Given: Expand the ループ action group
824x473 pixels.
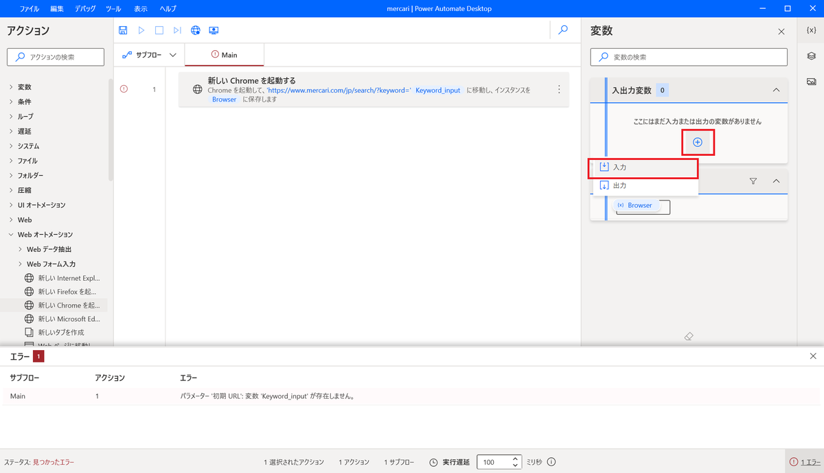Looking at the screenshot, I should tap(11, 117).
